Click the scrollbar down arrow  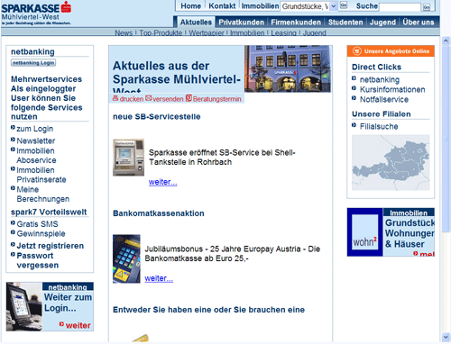pos(446,337)
